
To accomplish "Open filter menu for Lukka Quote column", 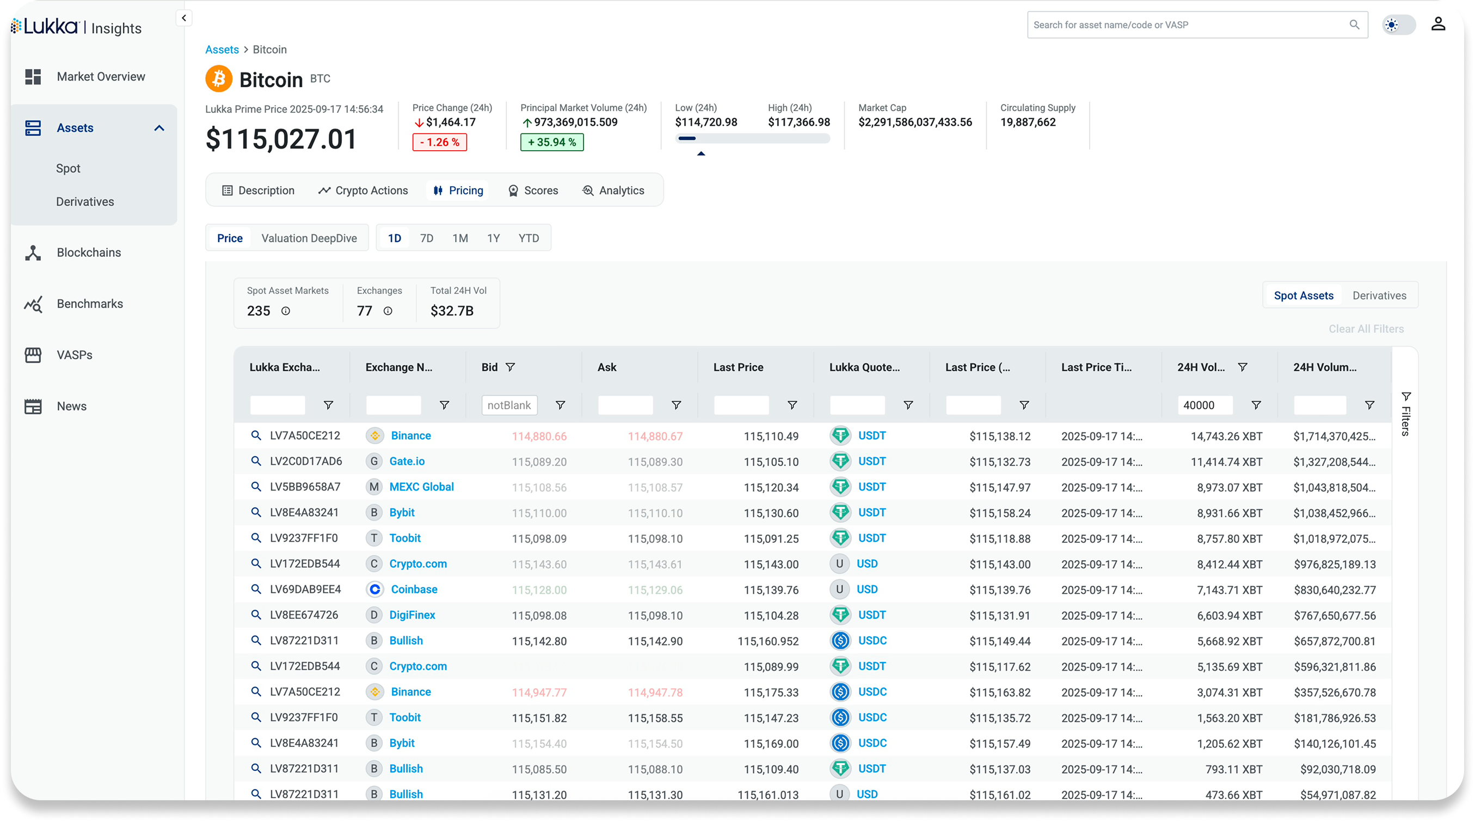I will pyautogui.click(x=908, y=406).
